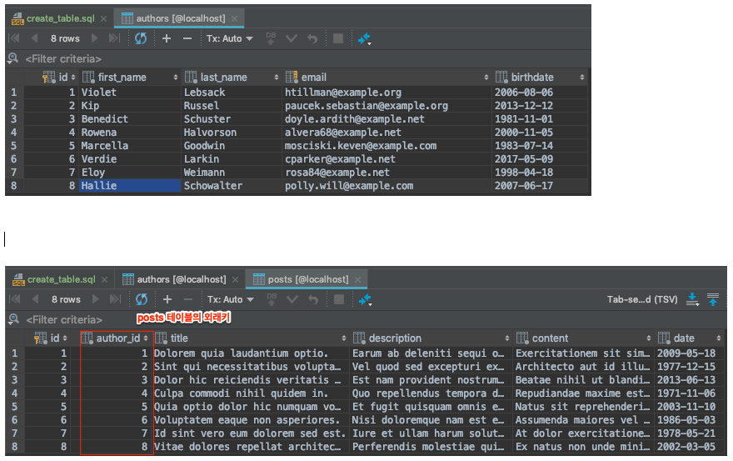Screen dimensions: 733x461
Task: Click the reload icon in the authors toolbar
Action: pyautogui.click(x=141, y=38)
